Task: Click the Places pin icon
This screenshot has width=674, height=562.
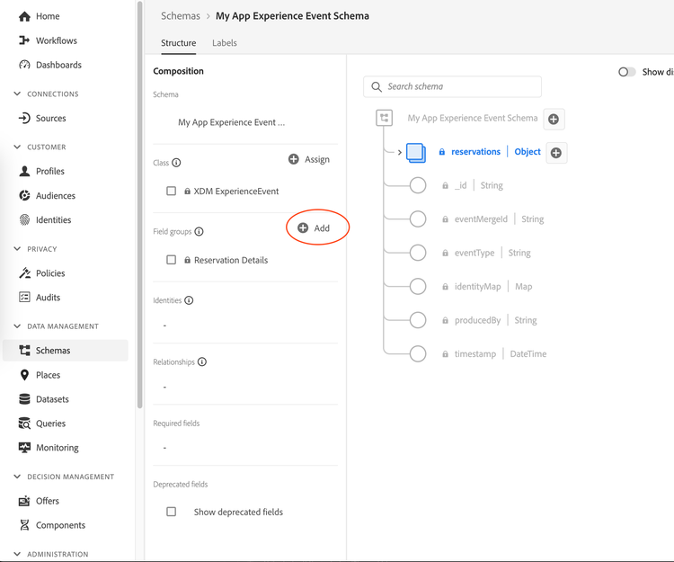Action: [x=24, y=375]
